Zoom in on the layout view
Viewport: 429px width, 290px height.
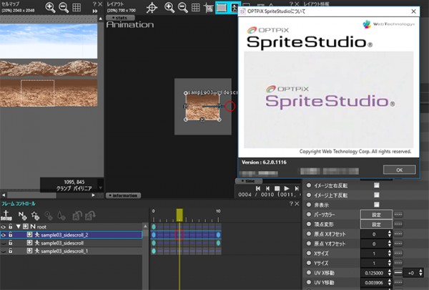[169, 7]
